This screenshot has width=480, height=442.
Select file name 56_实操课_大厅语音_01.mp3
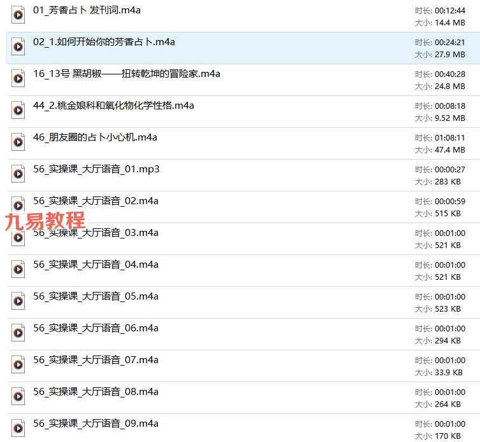click(96, 169)
